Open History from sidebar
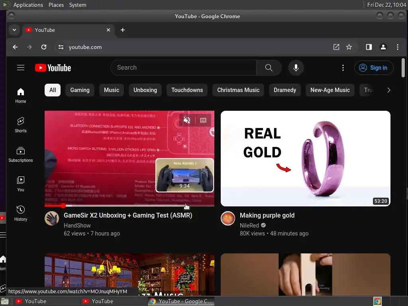Viewport: 408px width, 306px height. click(x=21, y=214)
